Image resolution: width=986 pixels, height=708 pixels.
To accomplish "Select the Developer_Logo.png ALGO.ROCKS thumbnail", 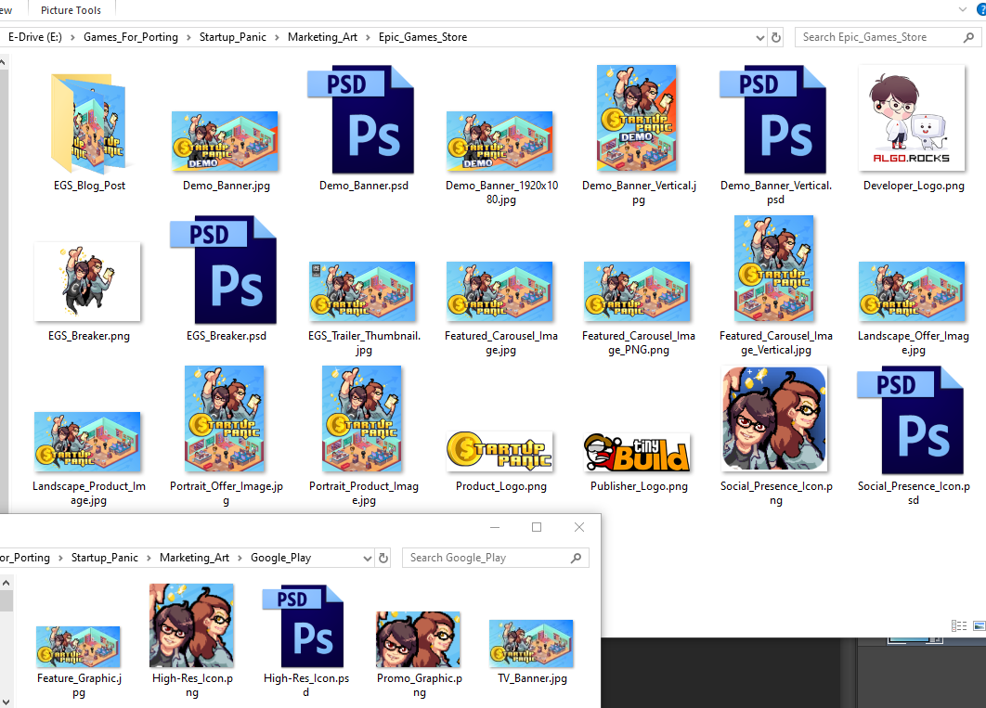I will tap(912, 118).
